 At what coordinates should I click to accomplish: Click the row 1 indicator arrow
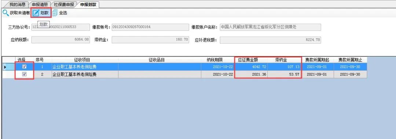click(x=5, y=67)
